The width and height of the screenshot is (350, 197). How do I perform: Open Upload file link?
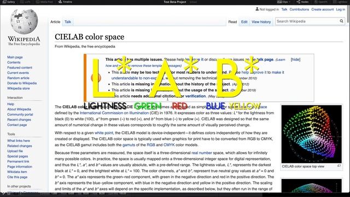click(15, 151)
